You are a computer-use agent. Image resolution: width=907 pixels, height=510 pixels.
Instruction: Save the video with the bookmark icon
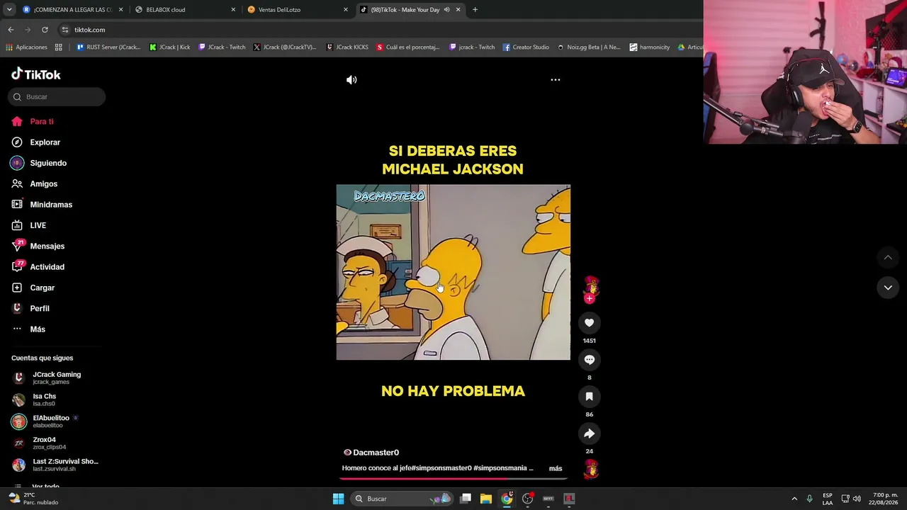coord(589,397)
